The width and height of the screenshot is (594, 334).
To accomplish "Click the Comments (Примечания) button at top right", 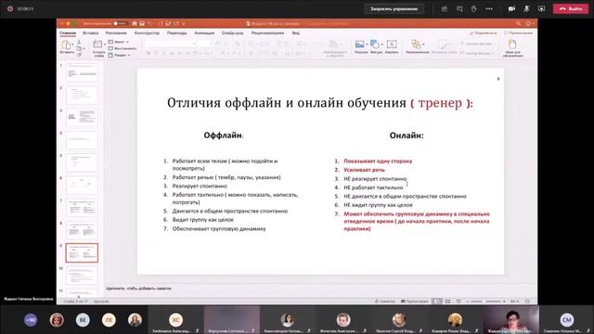I will (518, 33).
